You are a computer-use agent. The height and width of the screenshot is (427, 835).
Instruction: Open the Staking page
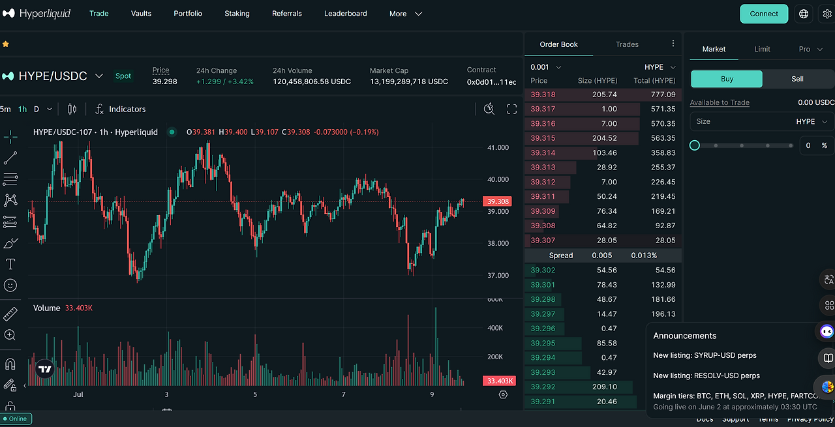tap(237, 14)
